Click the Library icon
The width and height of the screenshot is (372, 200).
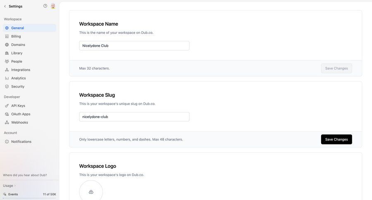7,53
